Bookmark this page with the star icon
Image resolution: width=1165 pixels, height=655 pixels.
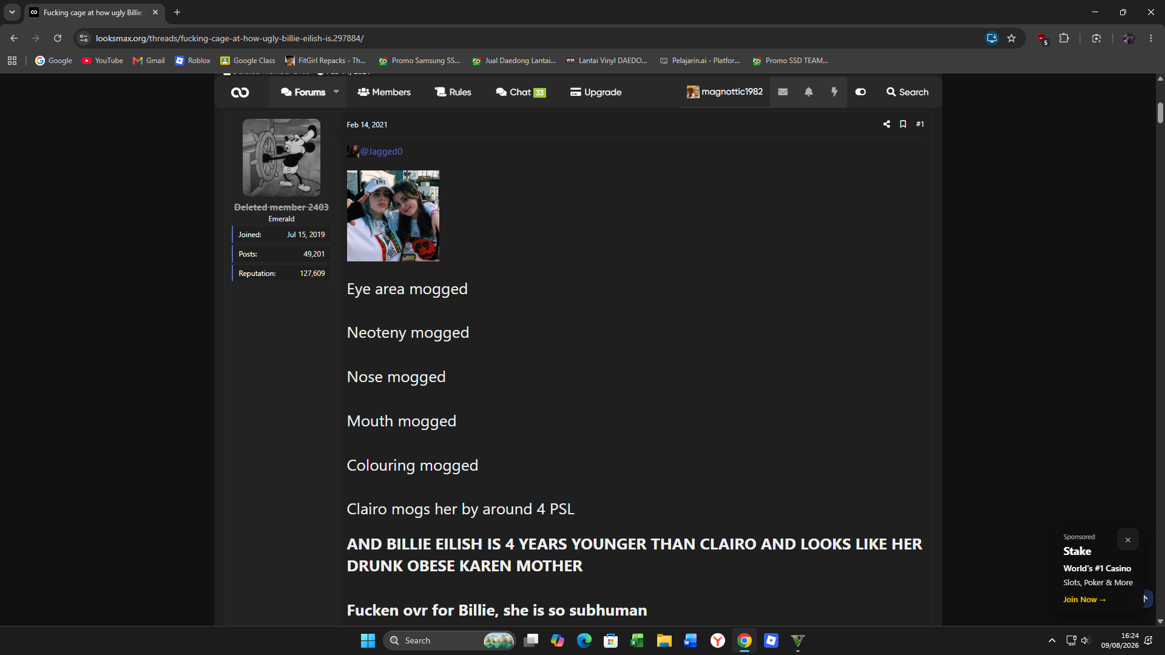point(1011,38)
